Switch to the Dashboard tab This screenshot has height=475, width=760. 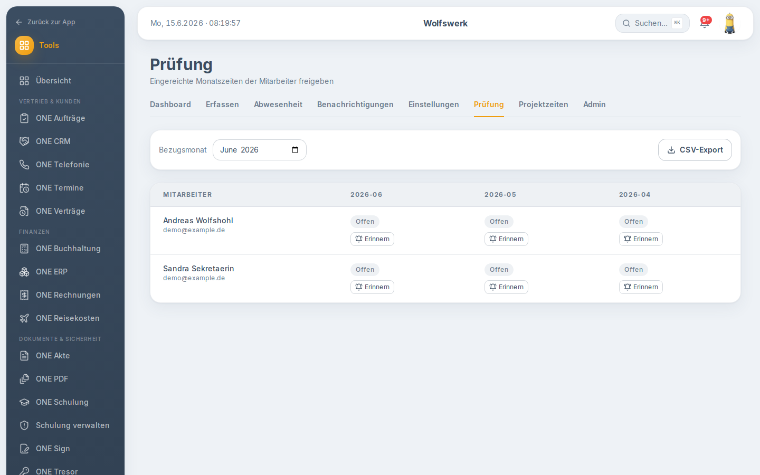coord(170,104)
